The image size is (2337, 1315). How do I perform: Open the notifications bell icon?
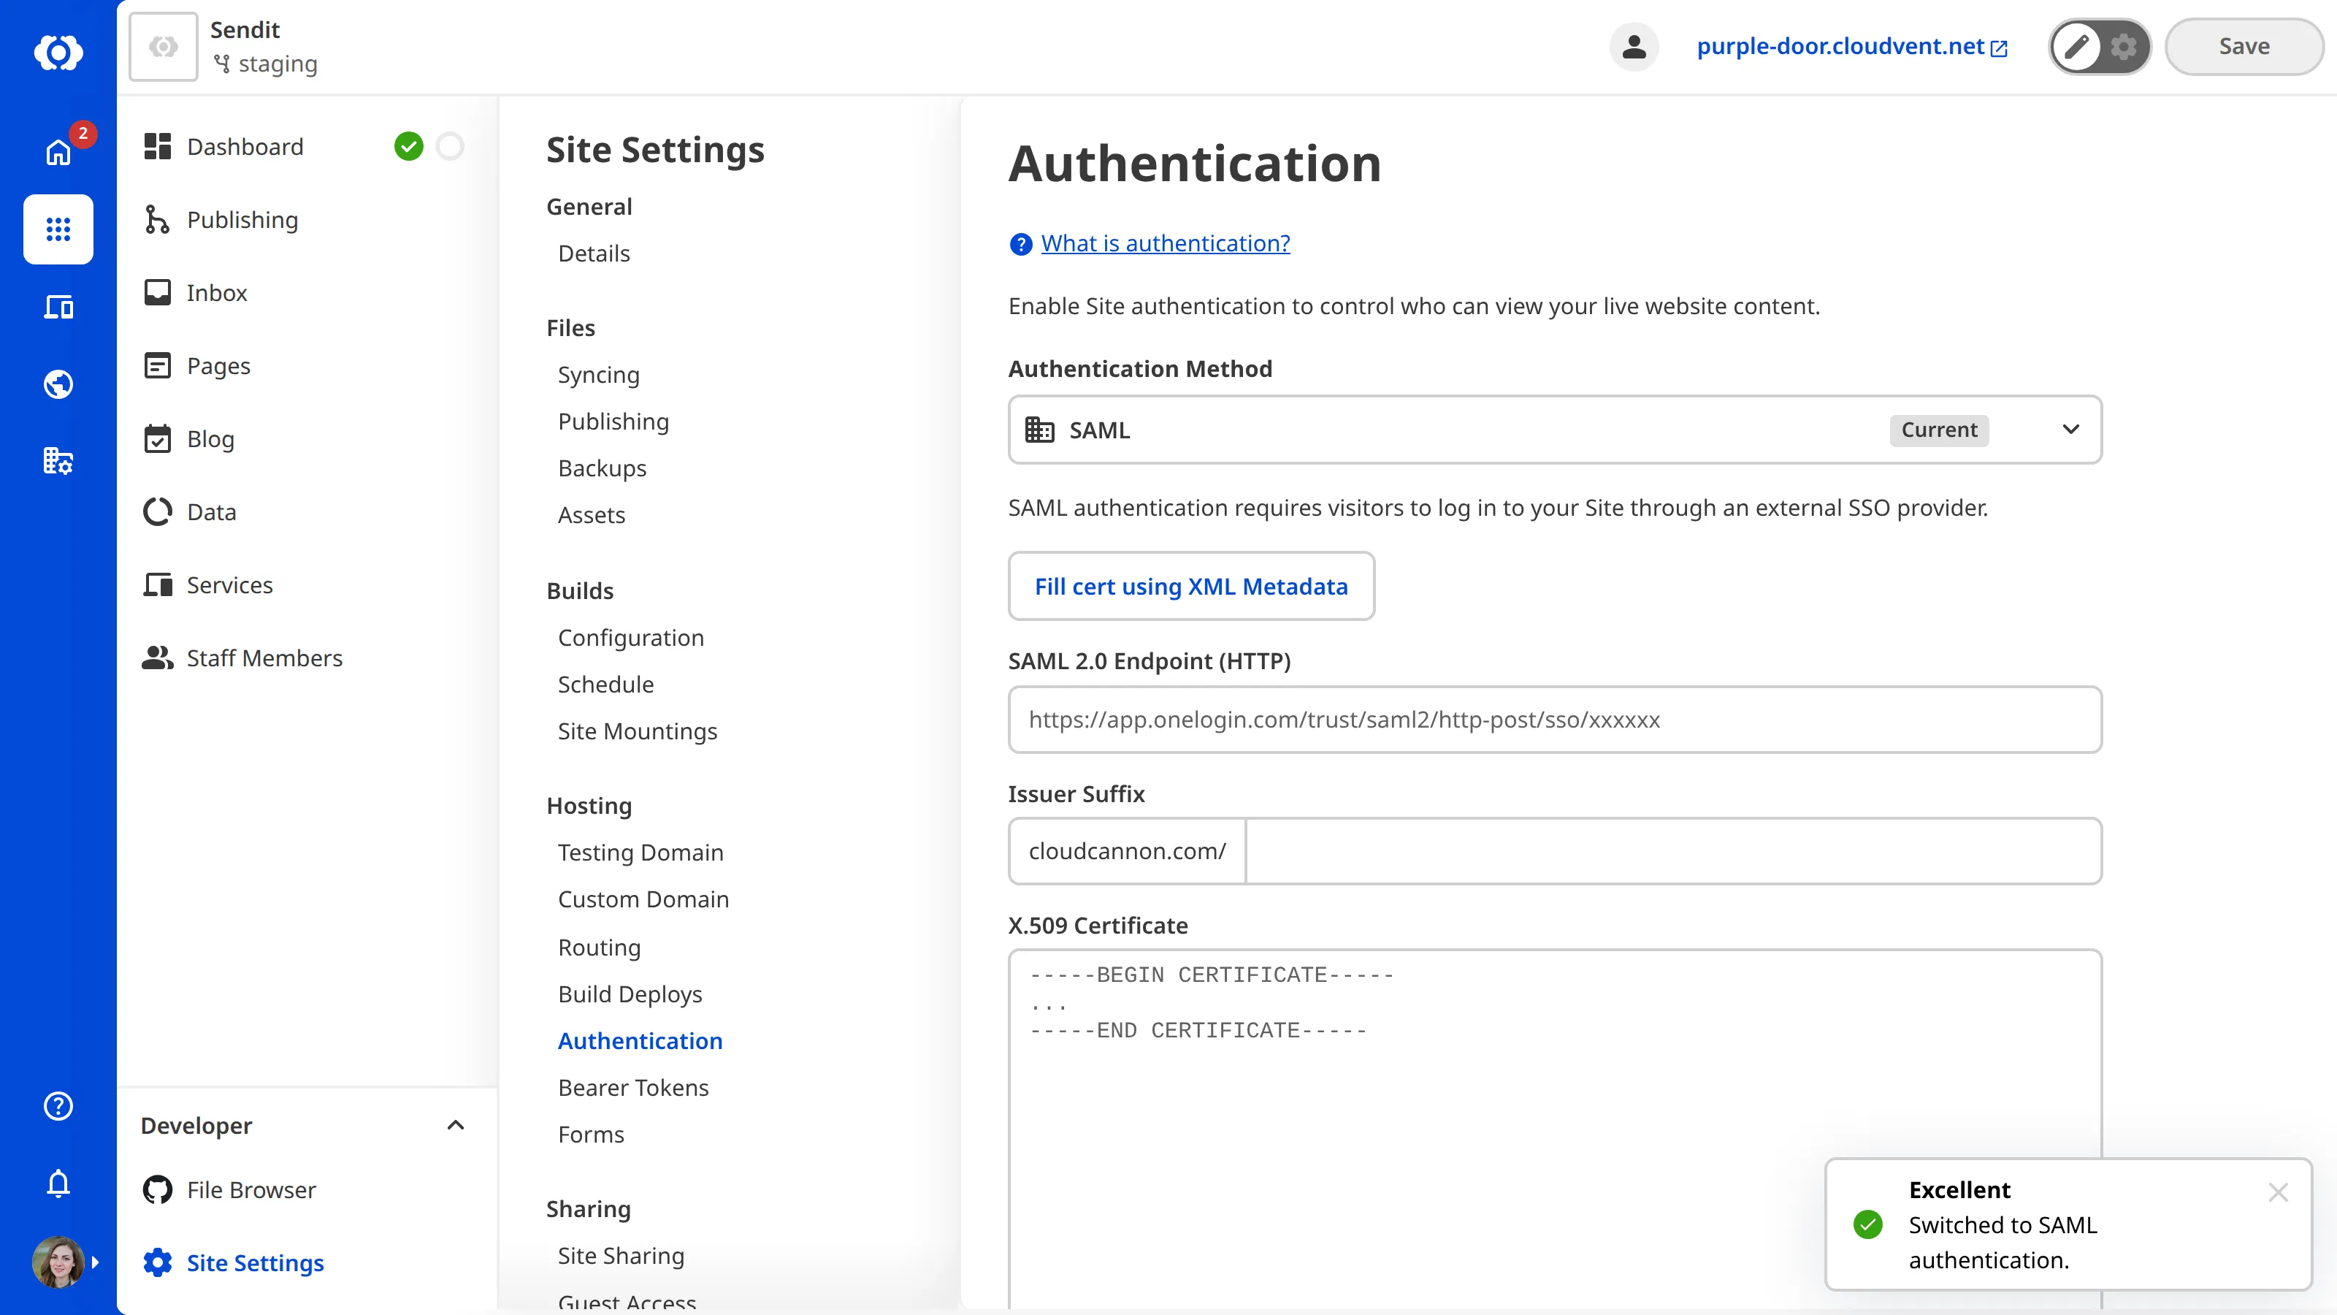58,1183
